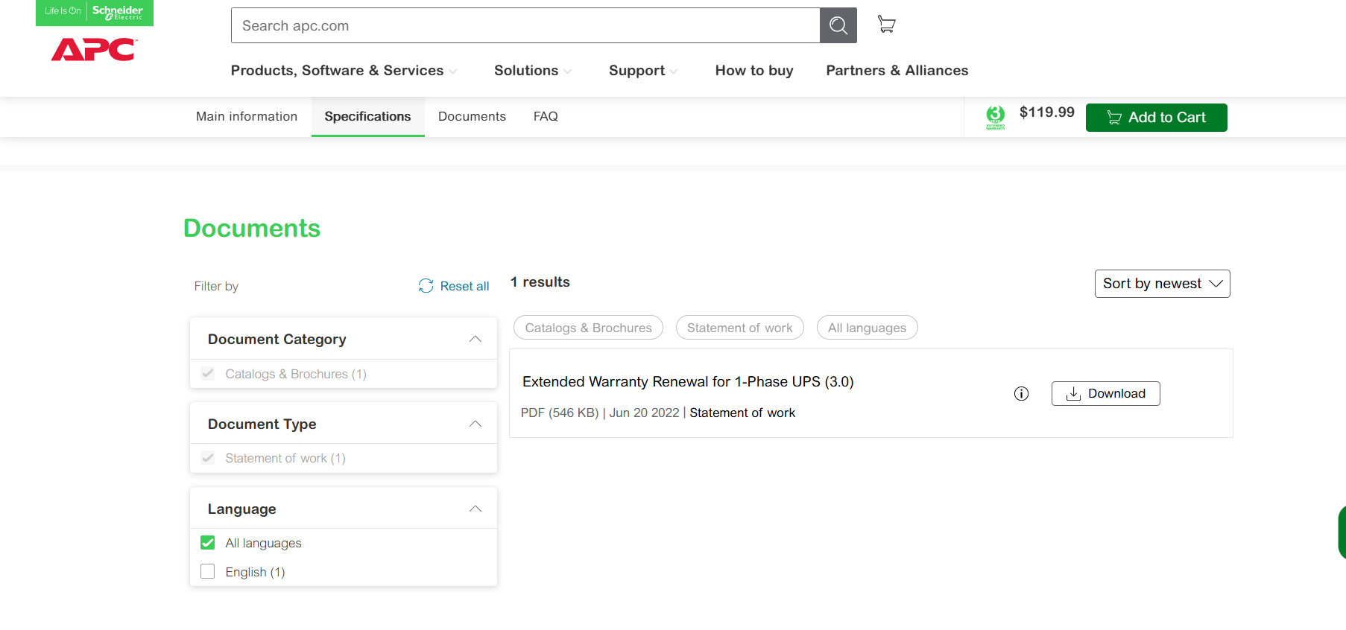1346x630 pixels.
Task: Check the English (1) checkbox
Action: coord(208,571)
